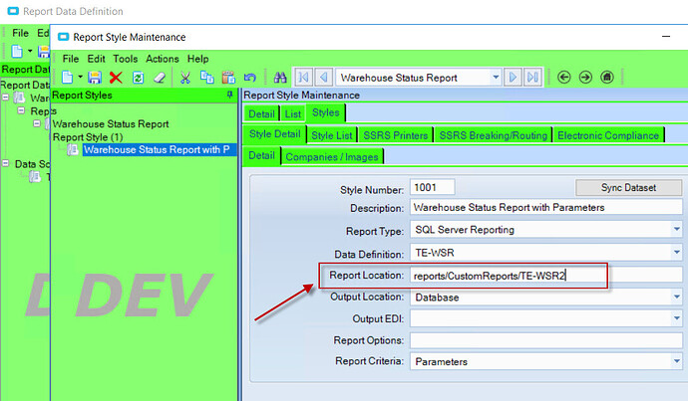The width and height of the screenshot is (688, 401).
Task: Click the New document toolbar icon
Action: (x=67, y=78)
